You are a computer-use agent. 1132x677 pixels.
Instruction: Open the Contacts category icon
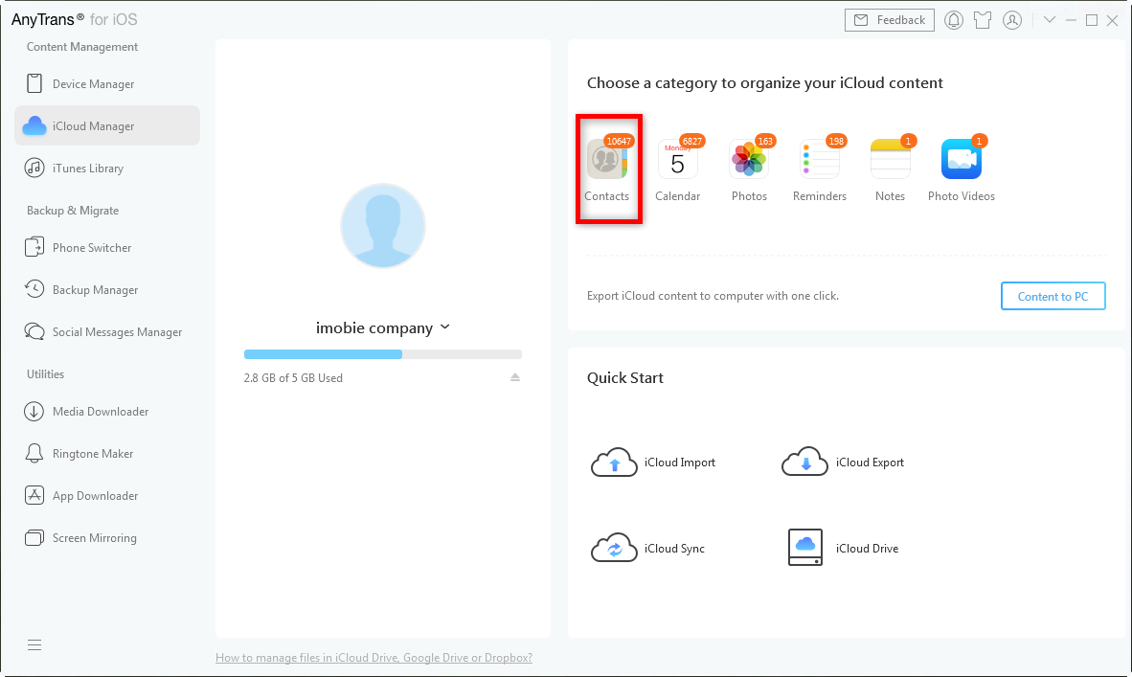(x=606, y=159)
